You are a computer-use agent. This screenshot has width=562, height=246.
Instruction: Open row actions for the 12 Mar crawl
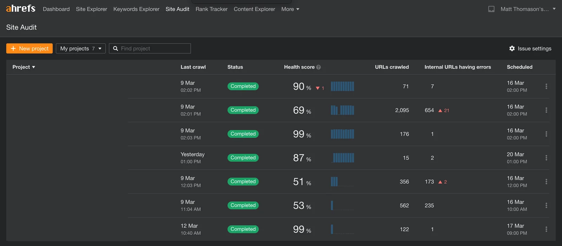(546, 229)
